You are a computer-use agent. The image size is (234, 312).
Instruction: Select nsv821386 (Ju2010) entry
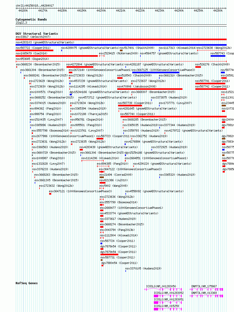pos(114,180)
